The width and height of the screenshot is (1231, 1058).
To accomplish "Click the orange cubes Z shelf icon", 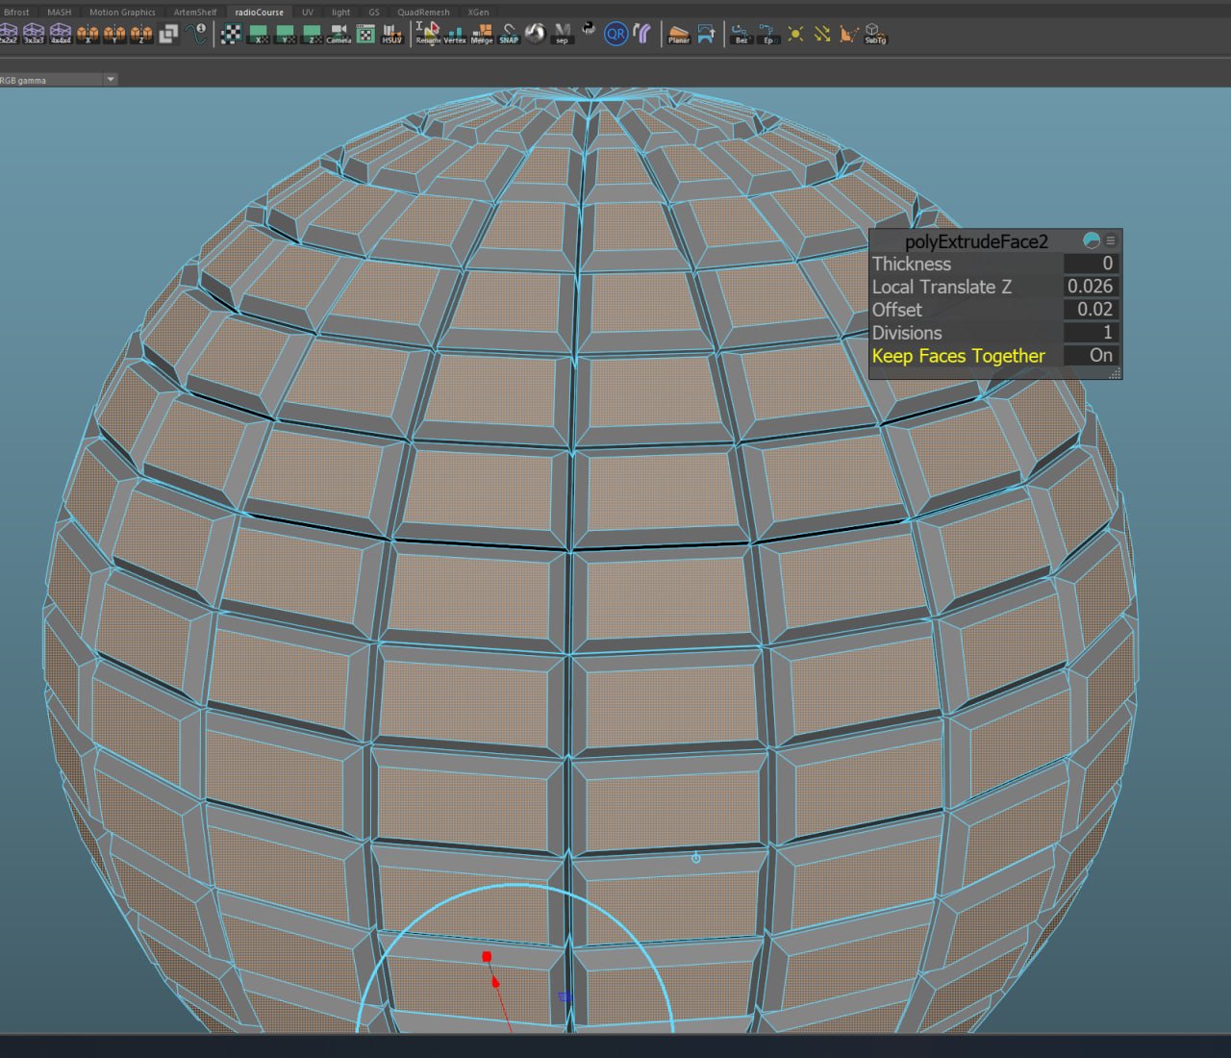I will coord(141,34).
